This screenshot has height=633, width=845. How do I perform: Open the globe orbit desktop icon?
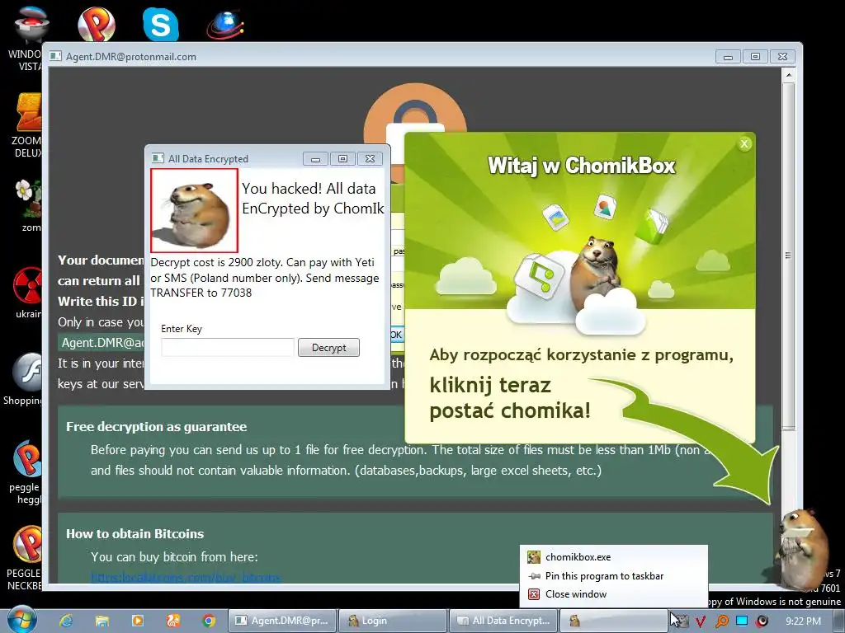click(x=225, y=25)
